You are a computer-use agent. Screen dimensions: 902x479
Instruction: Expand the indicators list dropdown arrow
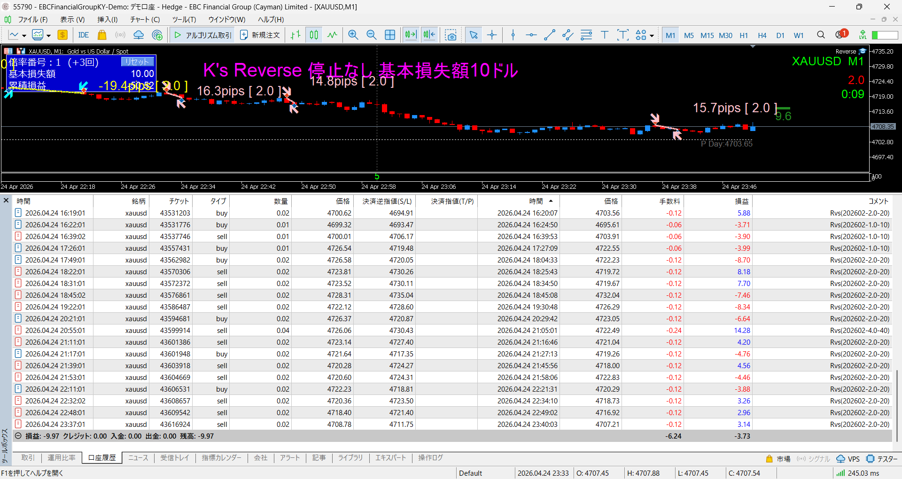(48, 36)
